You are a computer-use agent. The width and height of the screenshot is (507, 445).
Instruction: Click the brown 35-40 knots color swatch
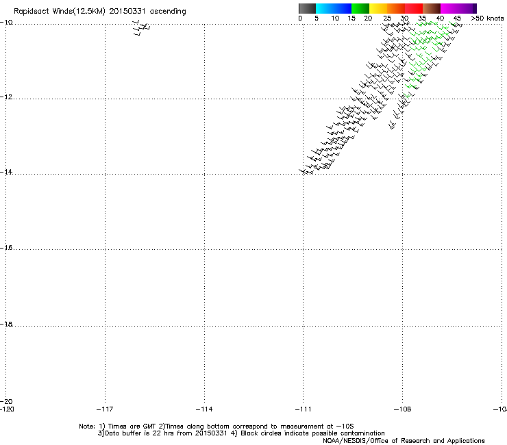click(432, 8)
